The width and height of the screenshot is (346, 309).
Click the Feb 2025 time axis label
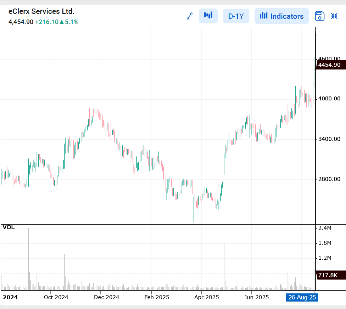click(157, 297)
